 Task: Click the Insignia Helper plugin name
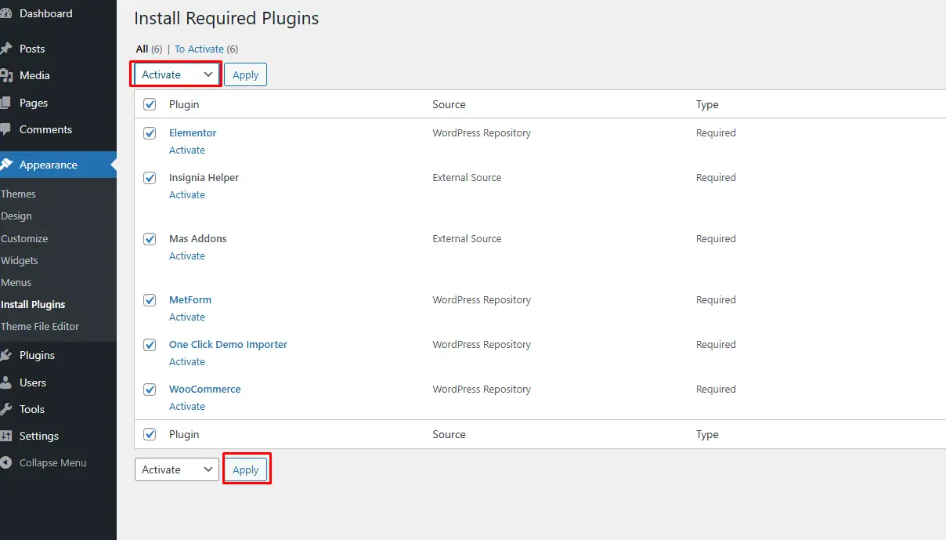(204, 177)
